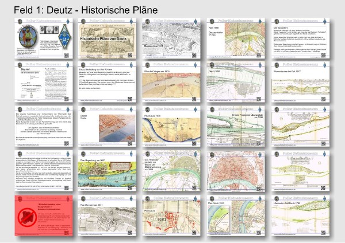Open the 'Plan Mercator um 1571' slide
The height and width of the screenshot is (243, 345).
pyautogui.click(x=107, y=215)
